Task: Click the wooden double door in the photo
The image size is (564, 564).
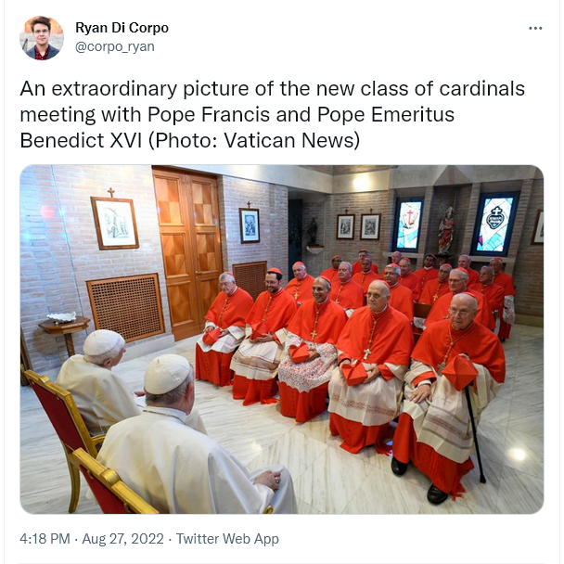Action: pyautogui.click(x=188, y=253)
